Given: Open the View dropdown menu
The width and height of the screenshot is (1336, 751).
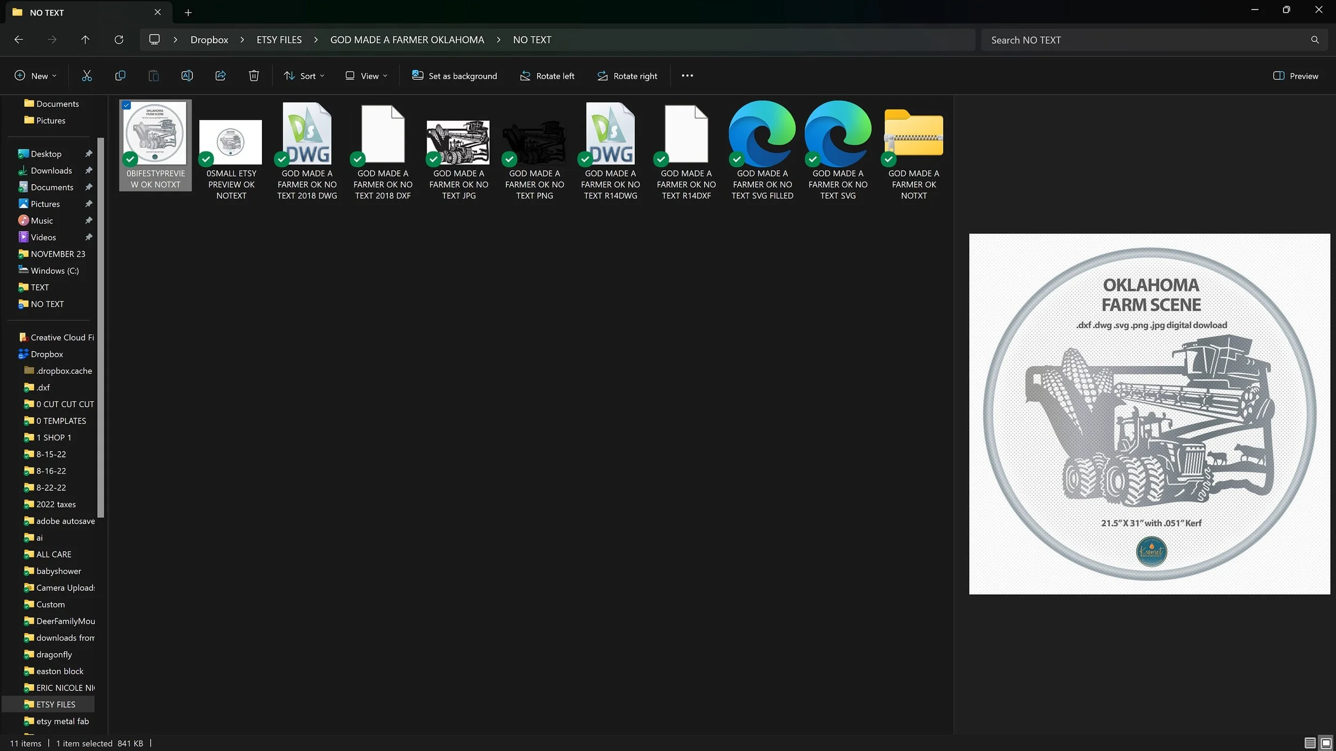Looking at the screenshot, I should [366, 76].
